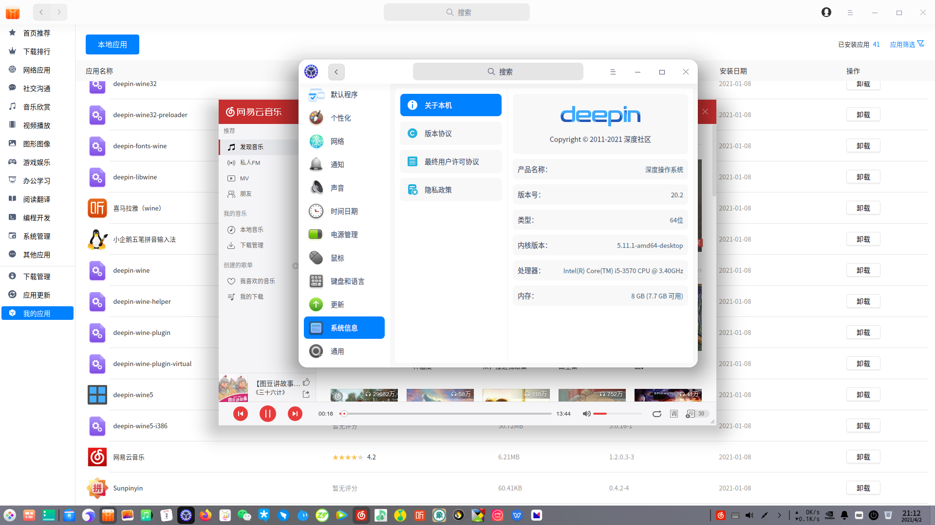Go back in control center

pos(336,72)
